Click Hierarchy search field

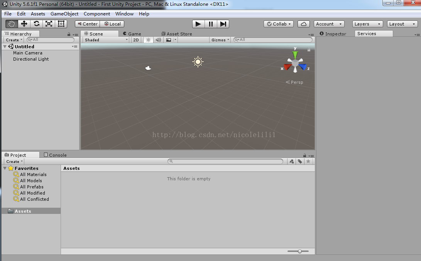[x=51, y=40]
